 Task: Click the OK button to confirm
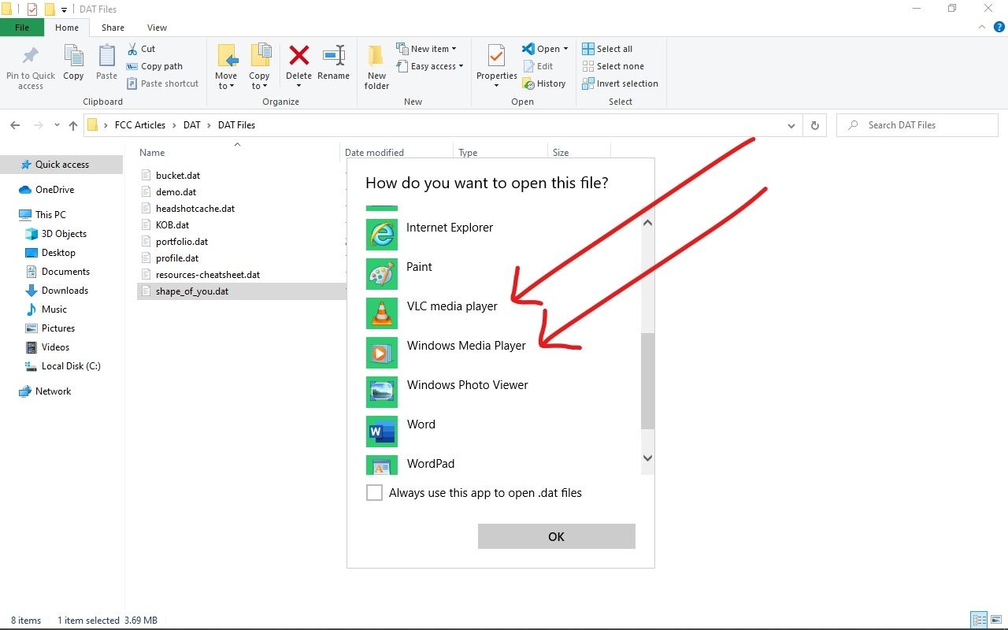pos(556,536)
